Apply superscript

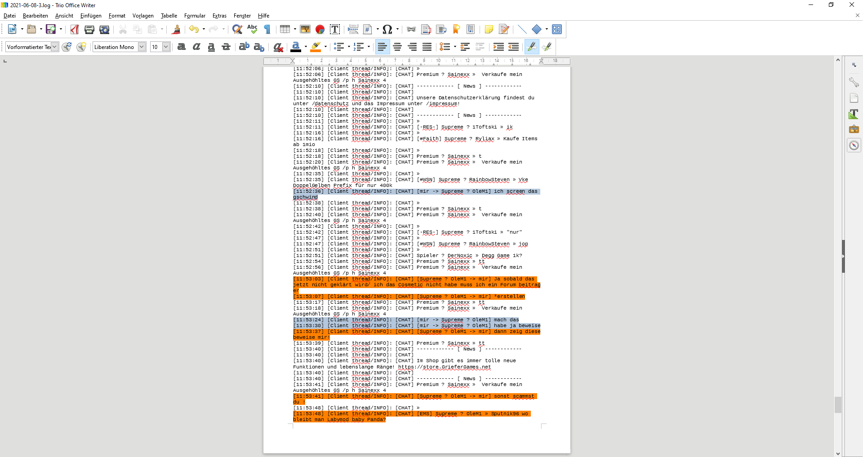244,47
